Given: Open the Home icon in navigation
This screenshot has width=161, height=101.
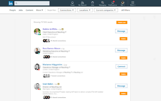Looking at the screenshot, I should coord(72,3).
